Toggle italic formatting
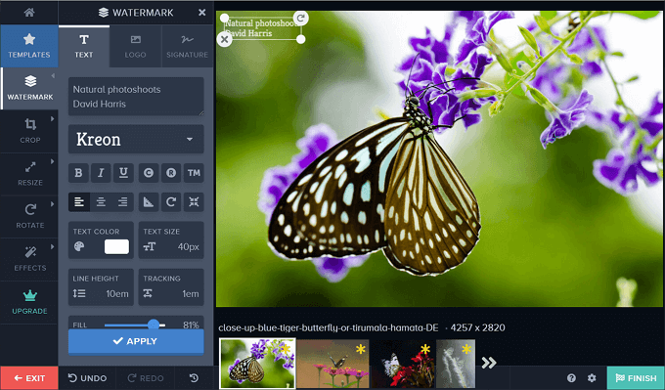This screenshot has width=665, height=390. 101,173
